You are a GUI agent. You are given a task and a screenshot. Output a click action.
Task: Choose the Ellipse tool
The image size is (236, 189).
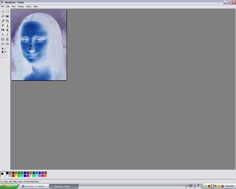coord(3,44)
